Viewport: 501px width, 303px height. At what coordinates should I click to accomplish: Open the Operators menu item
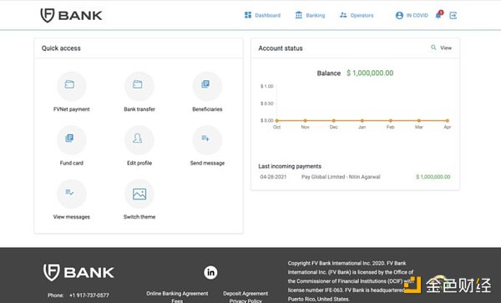(x=357, y=15)
